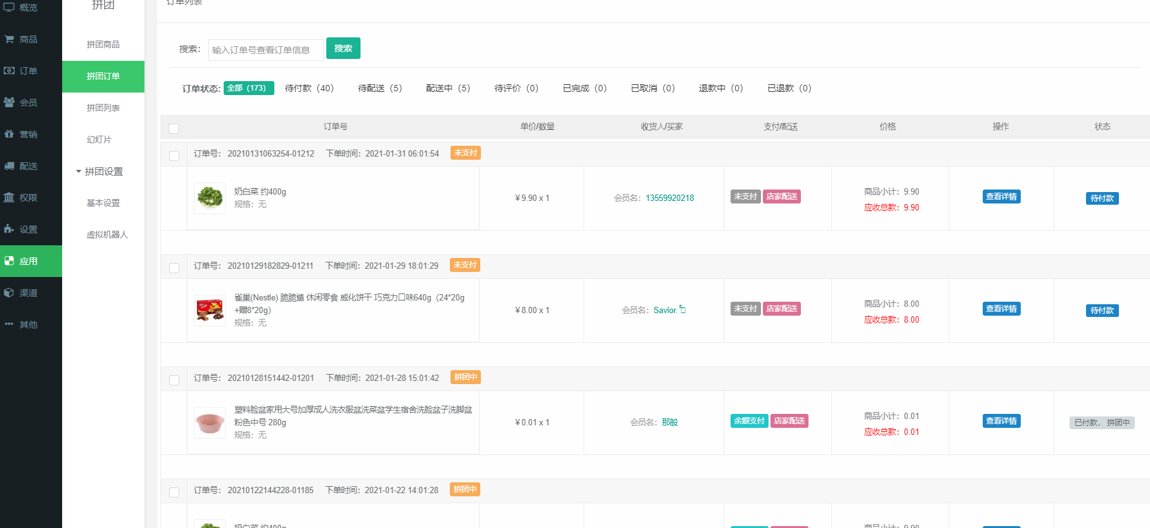Click the price text ¥ 8.00 x 1
Viewport: 1150px width, 528px height.
[532, 310]
